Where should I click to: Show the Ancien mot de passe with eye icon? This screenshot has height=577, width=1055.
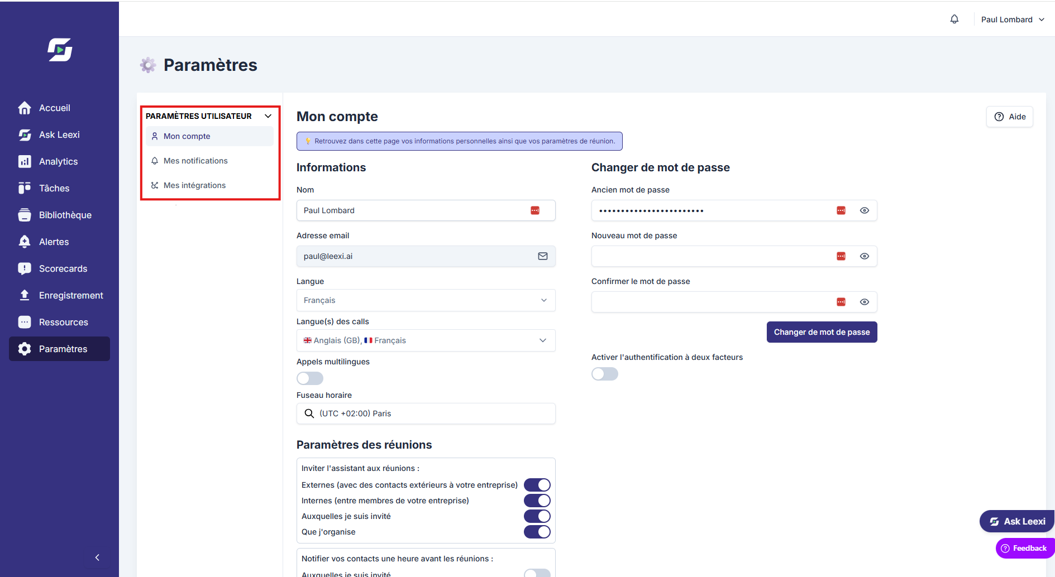point(865,210)
